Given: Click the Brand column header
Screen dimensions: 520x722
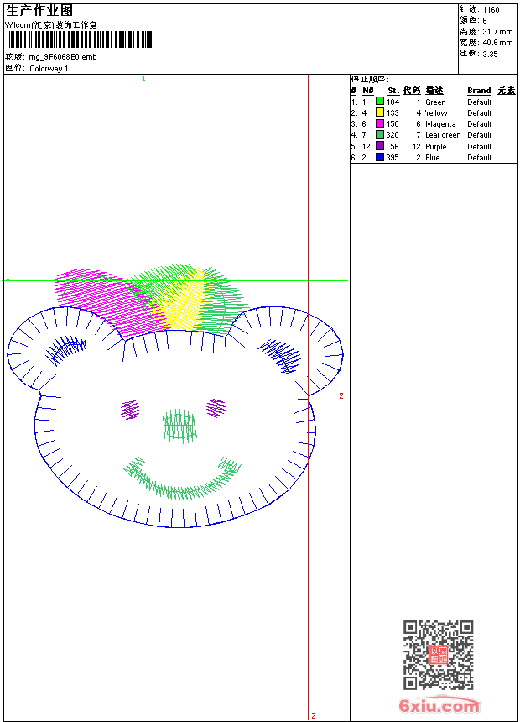Looking at the screenshot, I should (x=479, y=91).
